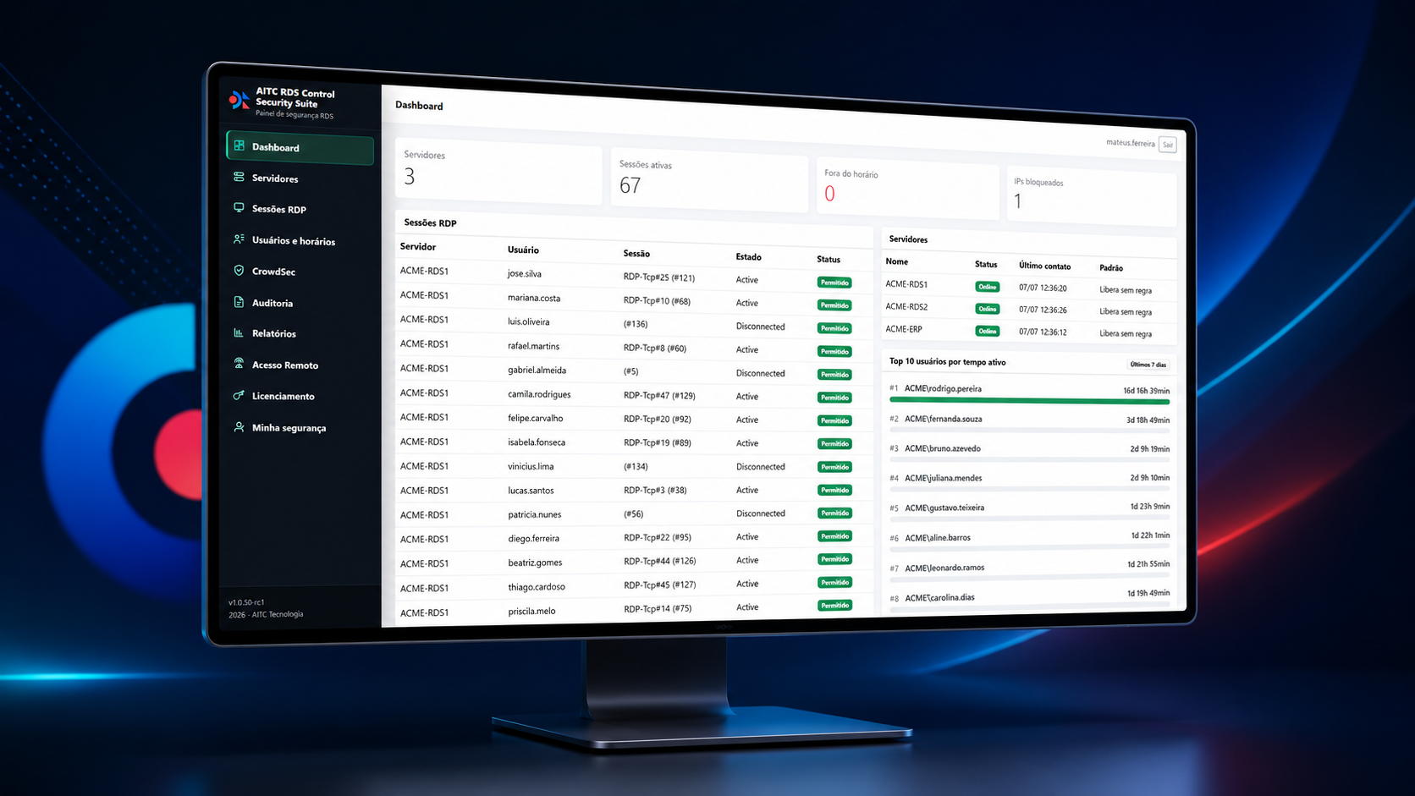The image size is (1415, 796).
Task: Select user camila.rodrigues in sessions table
Action: (539, 394)
